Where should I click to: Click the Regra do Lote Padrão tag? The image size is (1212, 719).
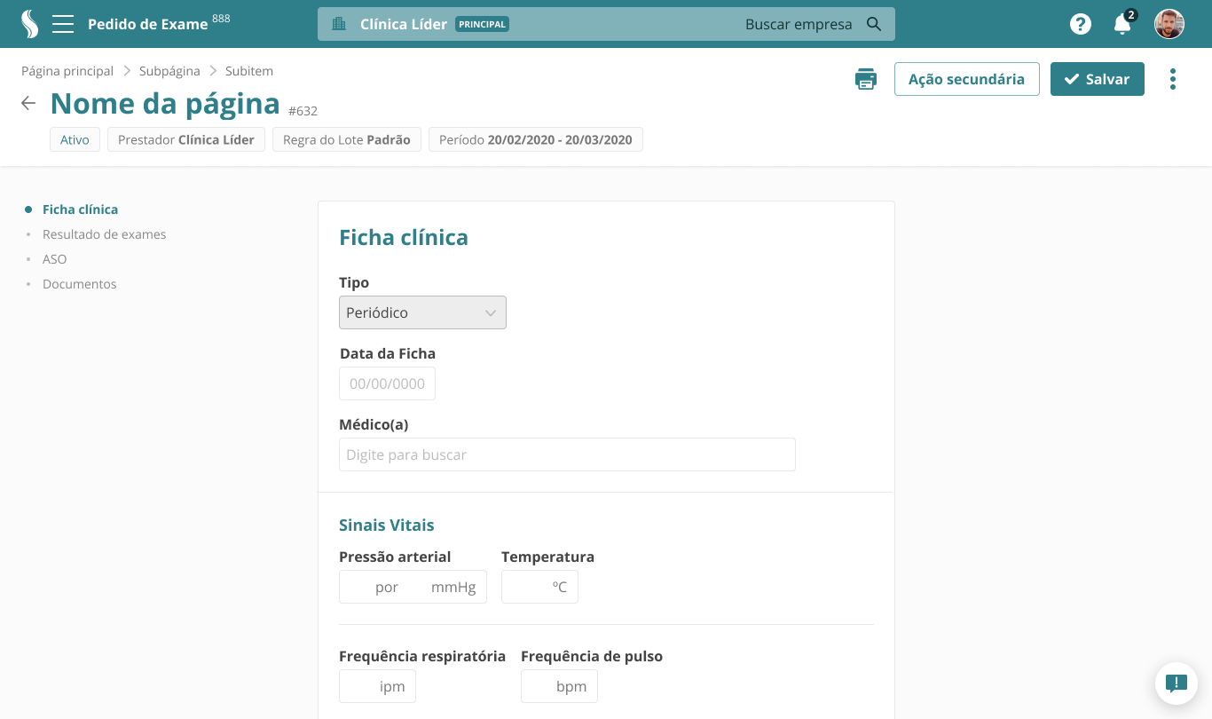[x=347, y=139]
